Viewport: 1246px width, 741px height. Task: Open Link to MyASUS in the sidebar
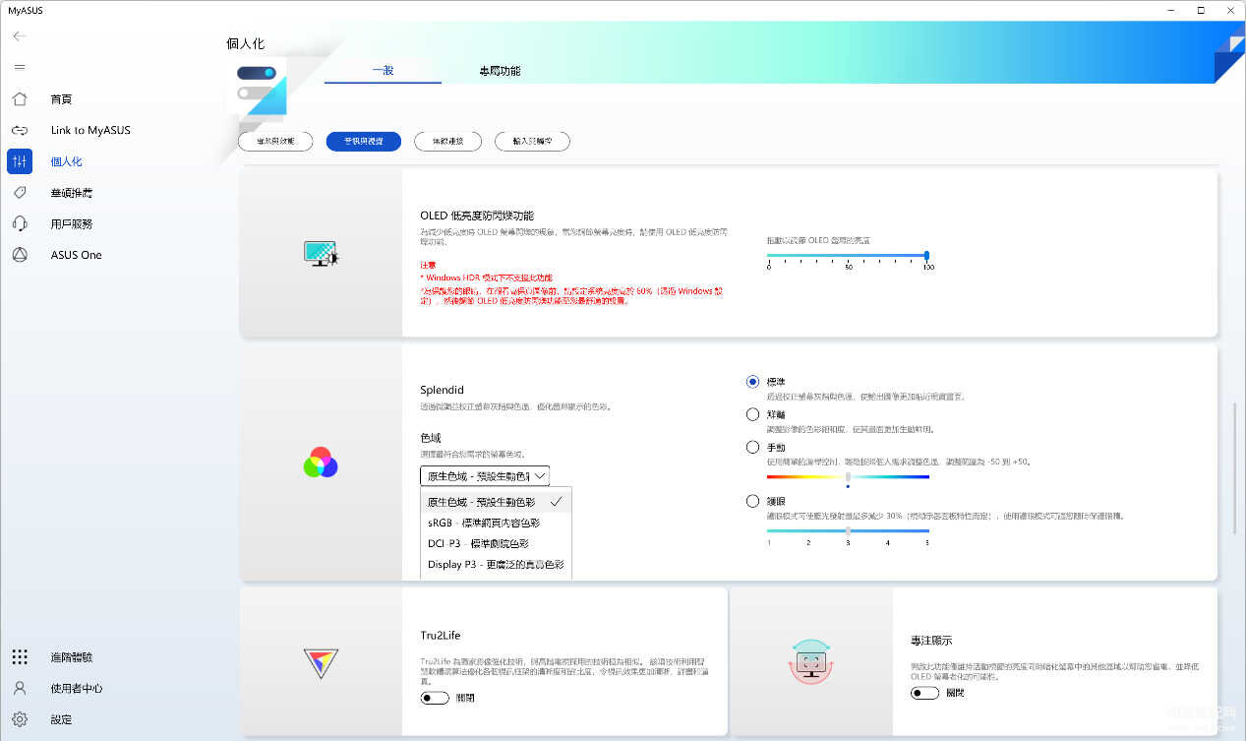[90, 130]
